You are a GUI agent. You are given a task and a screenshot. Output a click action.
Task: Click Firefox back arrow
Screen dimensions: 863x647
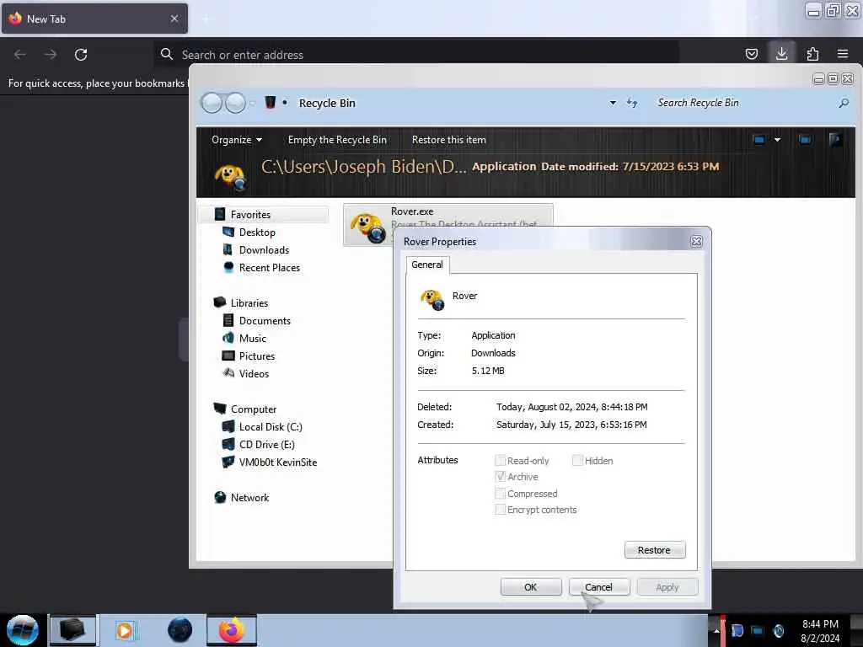[20, 55]
